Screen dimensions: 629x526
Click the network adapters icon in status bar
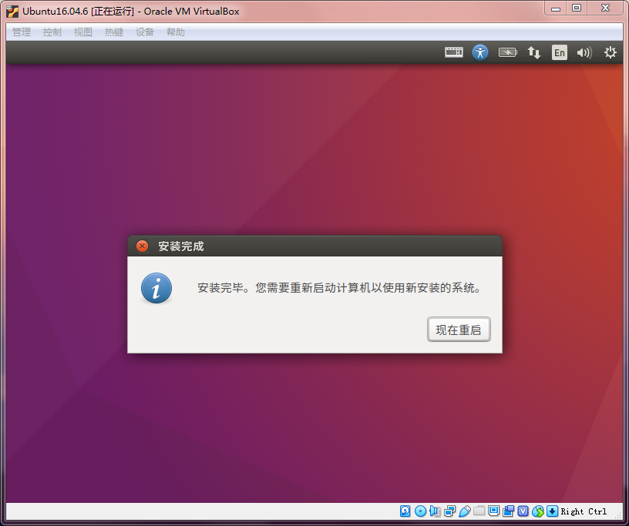click(x=450, y=511)
